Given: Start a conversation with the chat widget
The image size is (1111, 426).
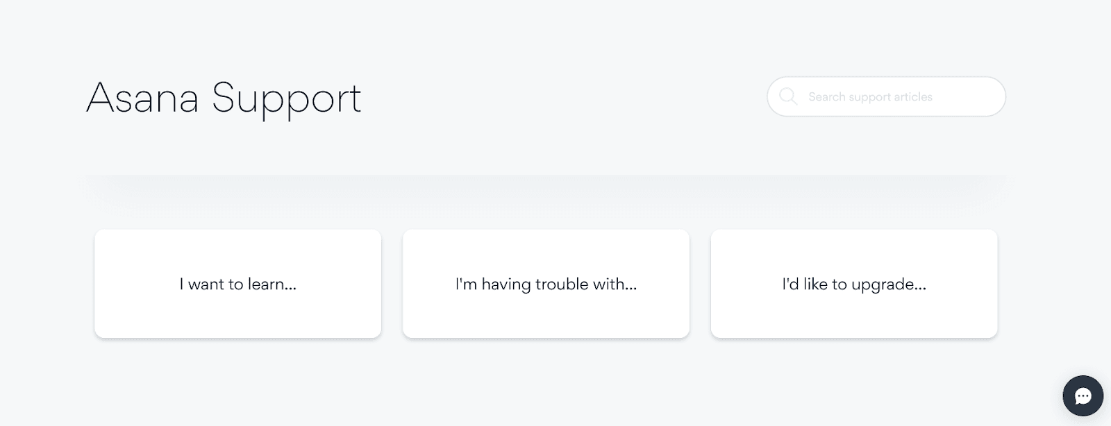Looking at the screenshot, I should pyautogui.click(x=1083, y=395).
